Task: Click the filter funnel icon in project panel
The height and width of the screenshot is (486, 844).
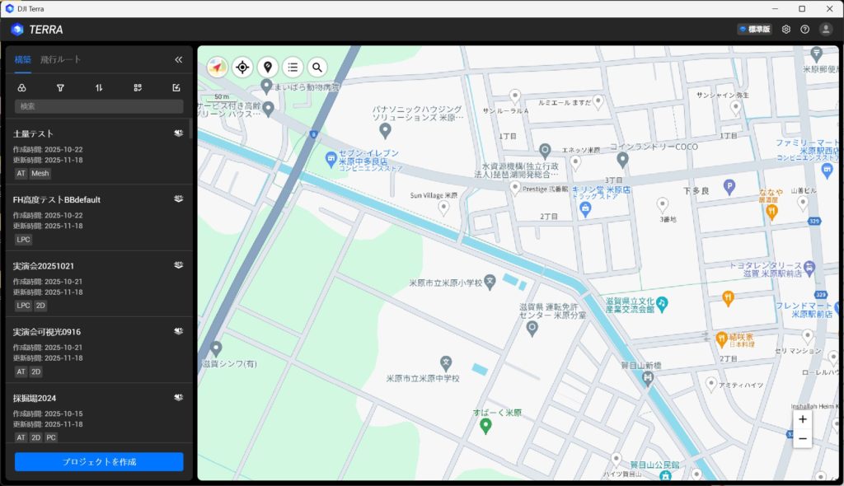Action: point(60,88)
